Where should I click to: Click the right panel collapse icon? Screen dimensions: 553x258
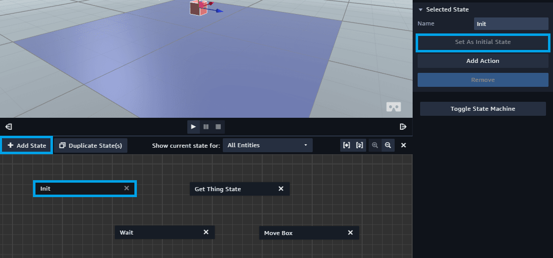point(403,127)
